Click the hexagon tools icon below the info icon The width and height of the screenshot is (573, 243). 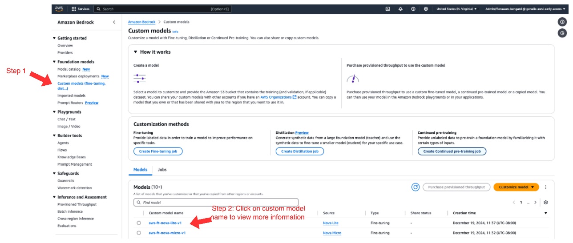[x=562, y=33]
